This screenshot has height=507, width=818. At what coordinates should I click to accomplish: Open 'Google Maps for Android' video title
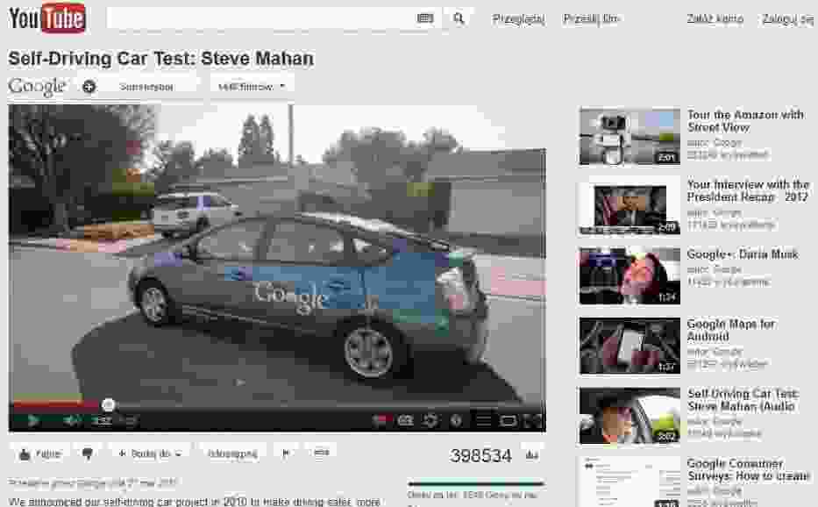[x=730, y=330]
